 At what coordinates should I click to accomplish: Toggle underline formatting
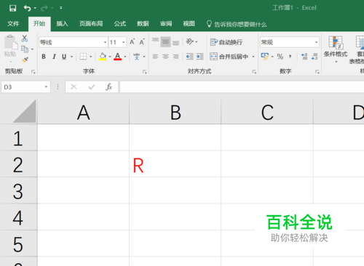click(64, 57)
